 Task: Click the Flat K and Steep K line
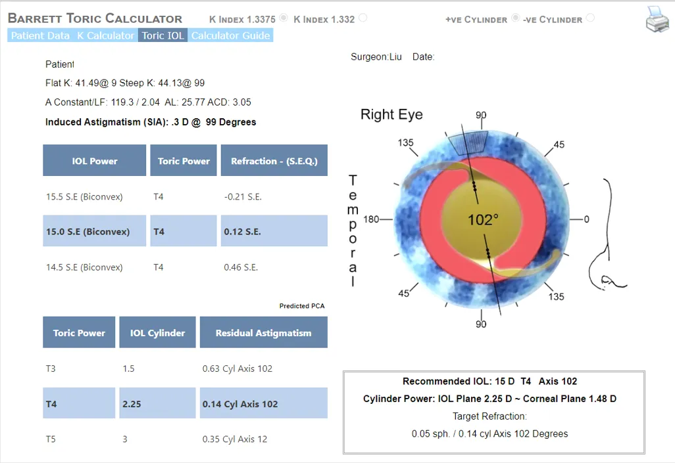pos(125,83)
